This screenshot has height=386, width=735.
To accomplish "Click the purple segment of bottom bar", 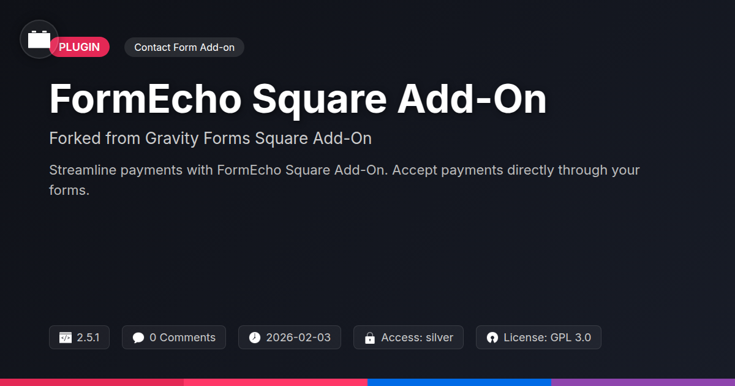I will [x=643, y=382].
